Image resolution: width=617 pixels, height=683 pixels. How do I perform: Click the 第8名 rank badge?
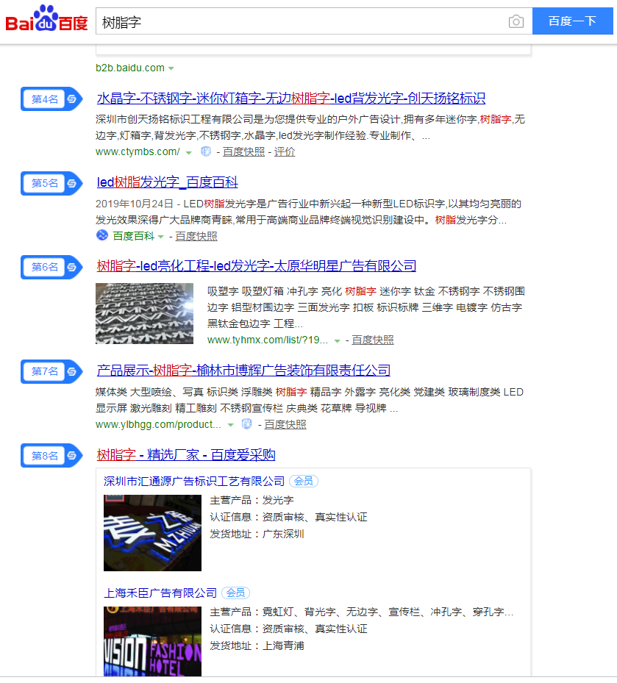point(51,456)
